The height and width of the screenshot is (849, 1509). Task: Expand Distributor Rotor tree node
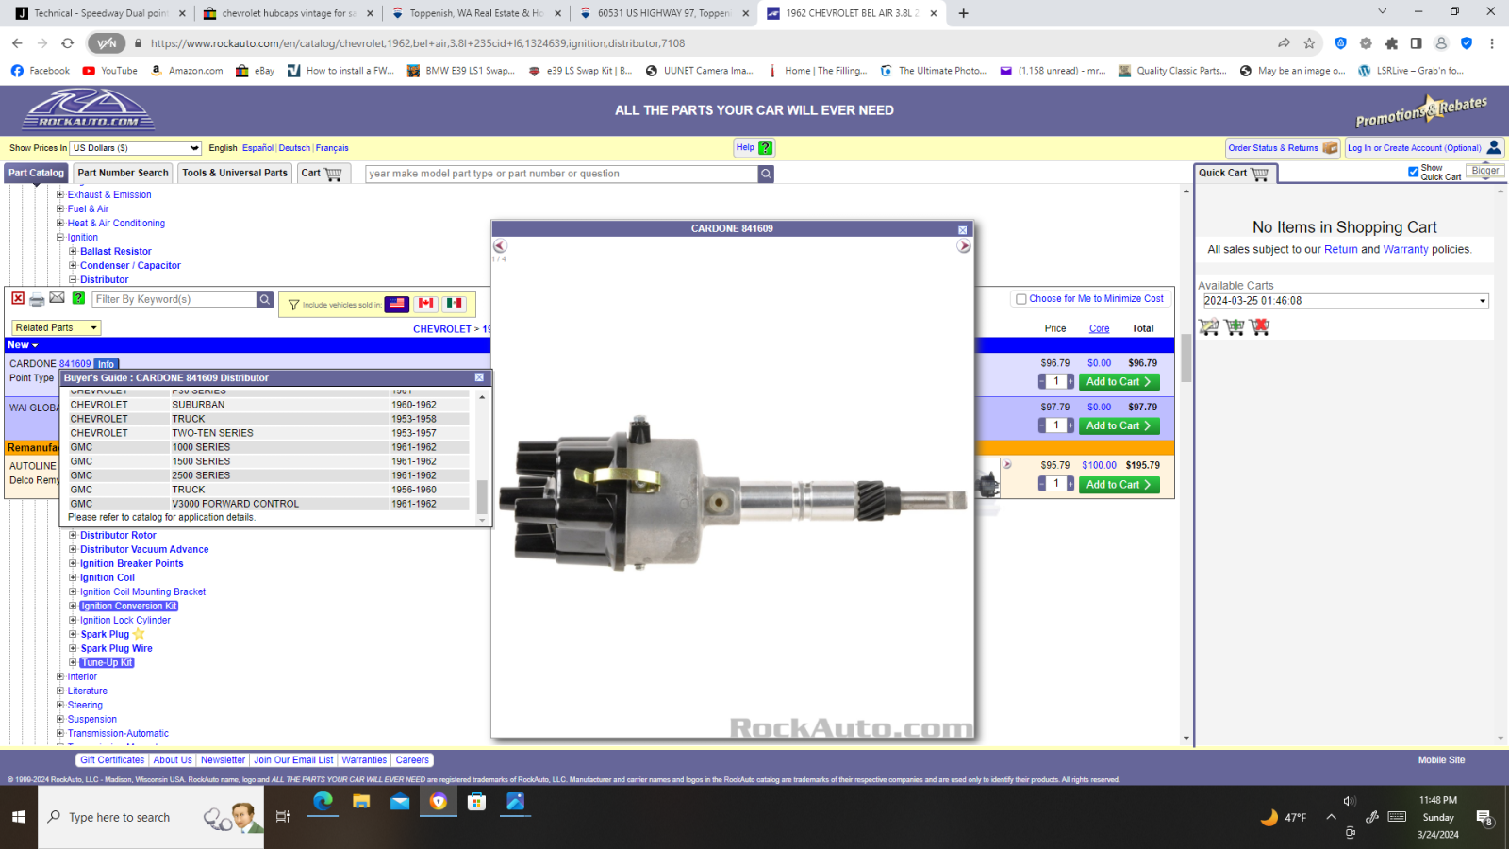click(x=73, y=535)
